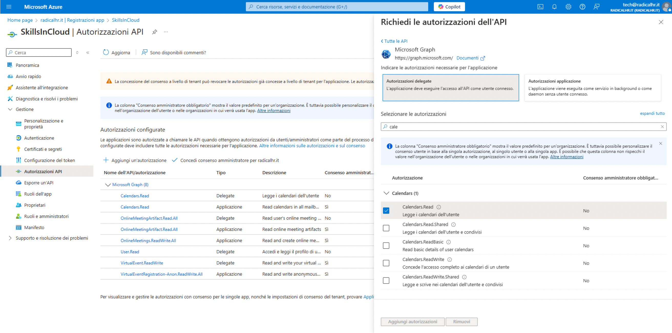The image size is (672, 333).
Task: Open the help question mark menu
Action: coord(583,7)
